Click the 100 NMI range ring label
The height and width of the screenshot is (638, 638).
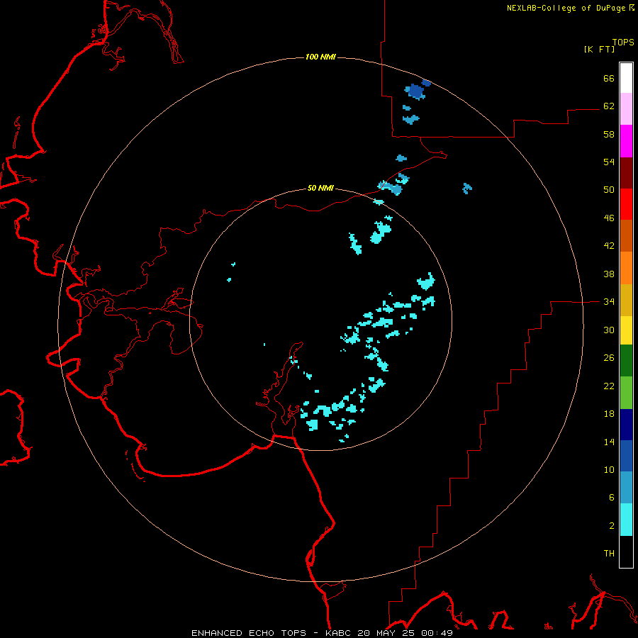320,57
